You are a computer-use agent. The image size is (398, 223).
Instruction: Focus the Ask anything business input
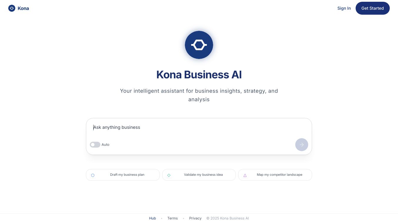pos(199,127)
